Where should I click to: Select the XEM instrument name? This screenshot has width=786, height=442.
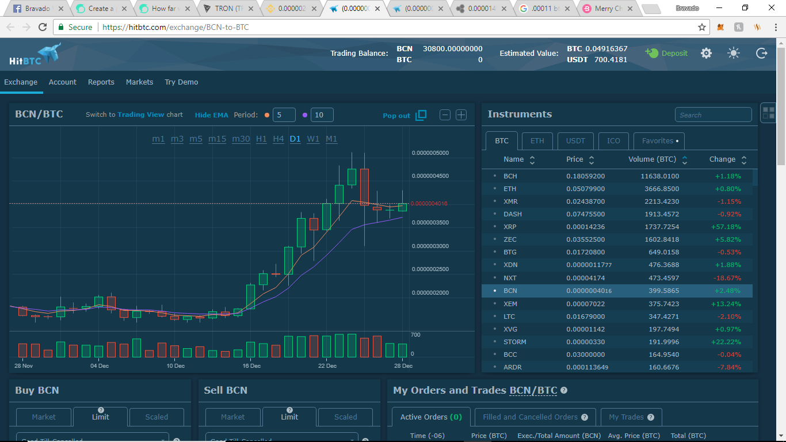pyautogui.click(x=510, y=304)
